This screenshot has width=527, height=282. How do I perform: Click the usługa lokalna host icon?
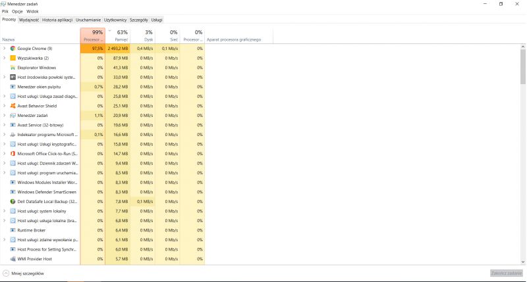point(13,221)
